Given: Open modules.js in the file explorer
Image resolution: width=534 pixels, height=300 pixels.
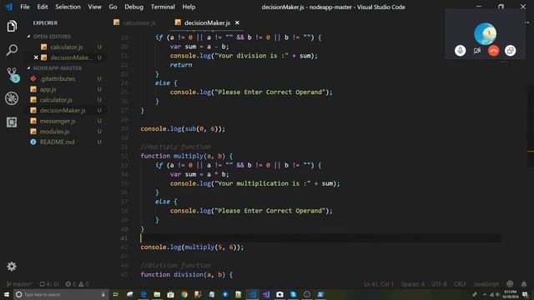Looking at the screenshot, I should point(54,132).
